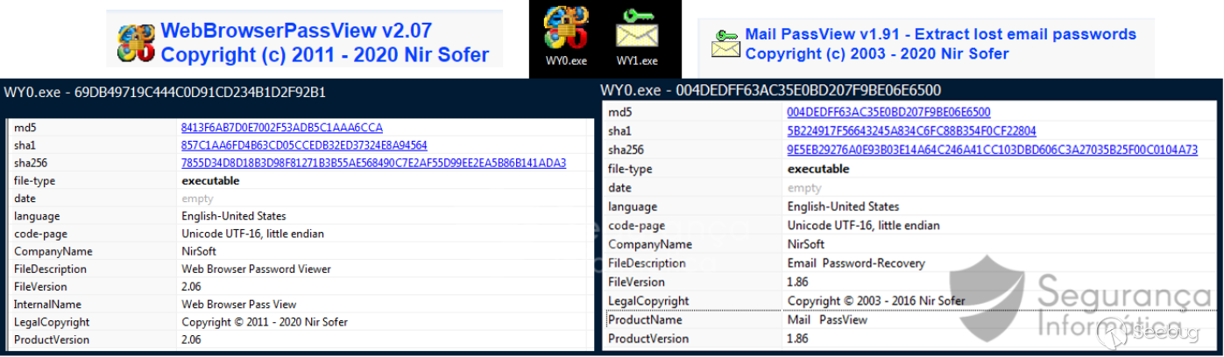Click sha256 hash starting 9E5EB29276A0E93B
Screen dimensions: 1224x357
992,150
